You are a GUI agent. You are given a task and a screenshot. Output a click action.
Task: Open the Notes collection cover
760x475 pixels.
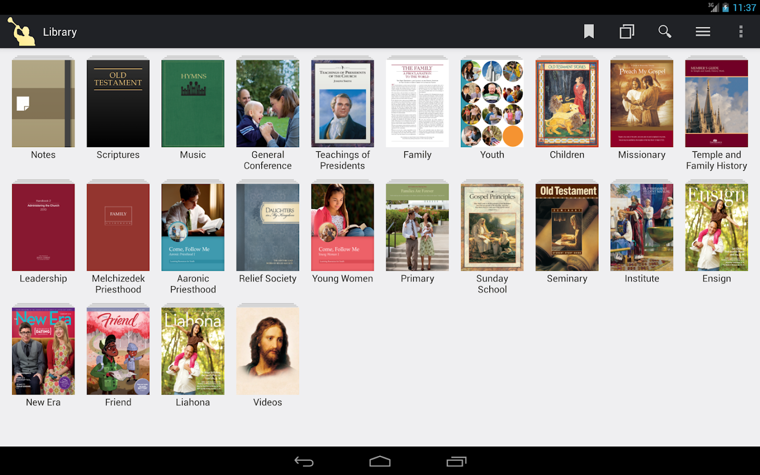pos(43,103)
